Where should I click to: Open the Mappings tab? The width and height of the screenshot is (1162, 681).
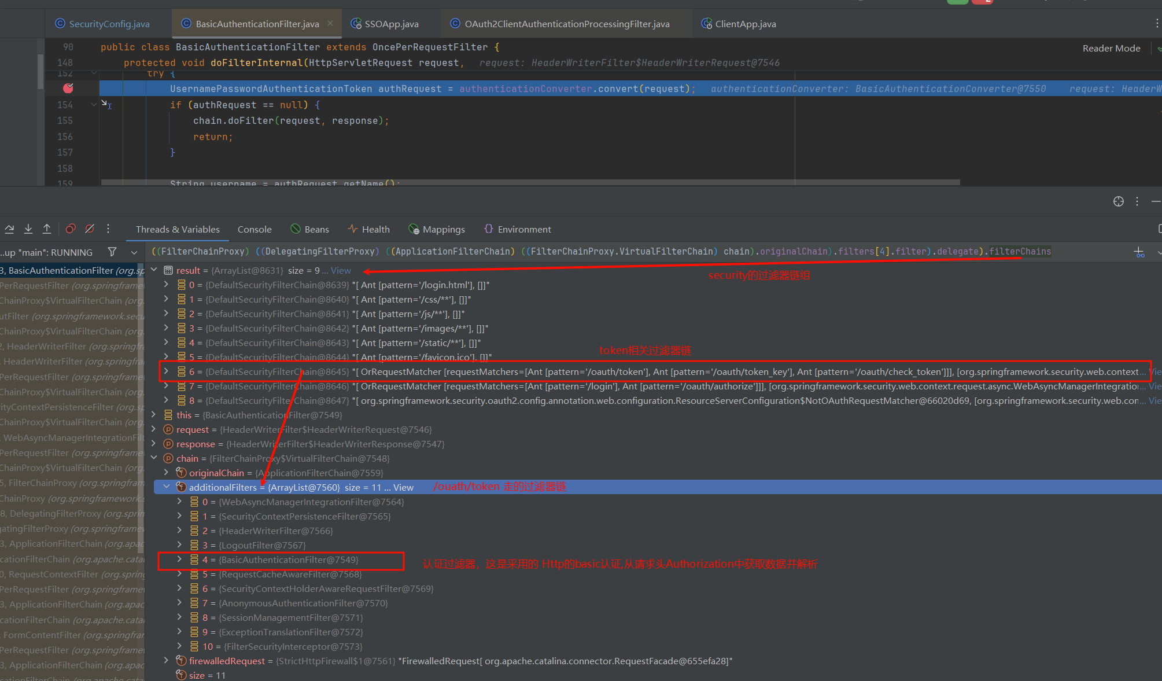click(436, 229)
